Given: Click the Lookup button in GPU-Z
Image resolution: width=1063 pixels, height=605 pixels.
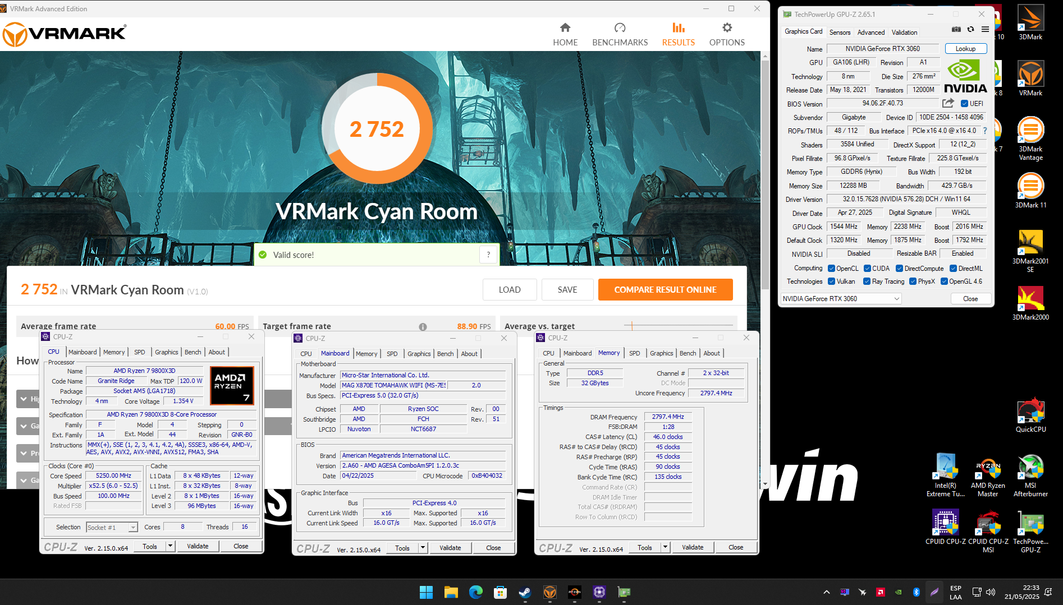Looking at the screenshot, I should click(x=965, y=49).
